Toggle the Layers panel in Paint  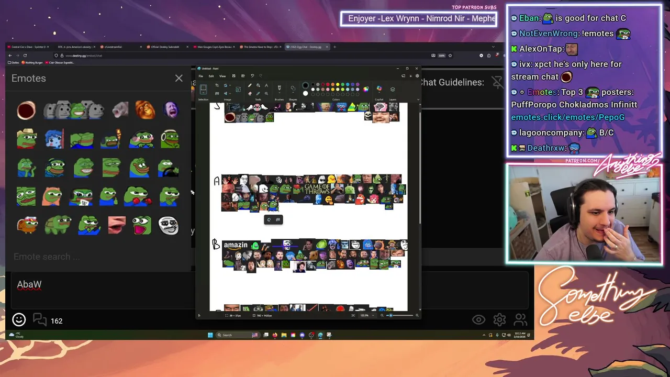(393, 89)
